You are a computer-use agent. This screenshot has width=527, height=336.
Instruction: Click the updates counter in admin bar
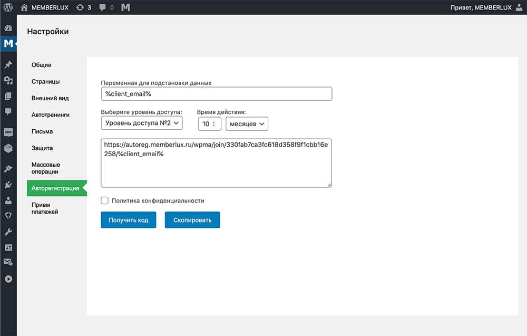(83, 7)
